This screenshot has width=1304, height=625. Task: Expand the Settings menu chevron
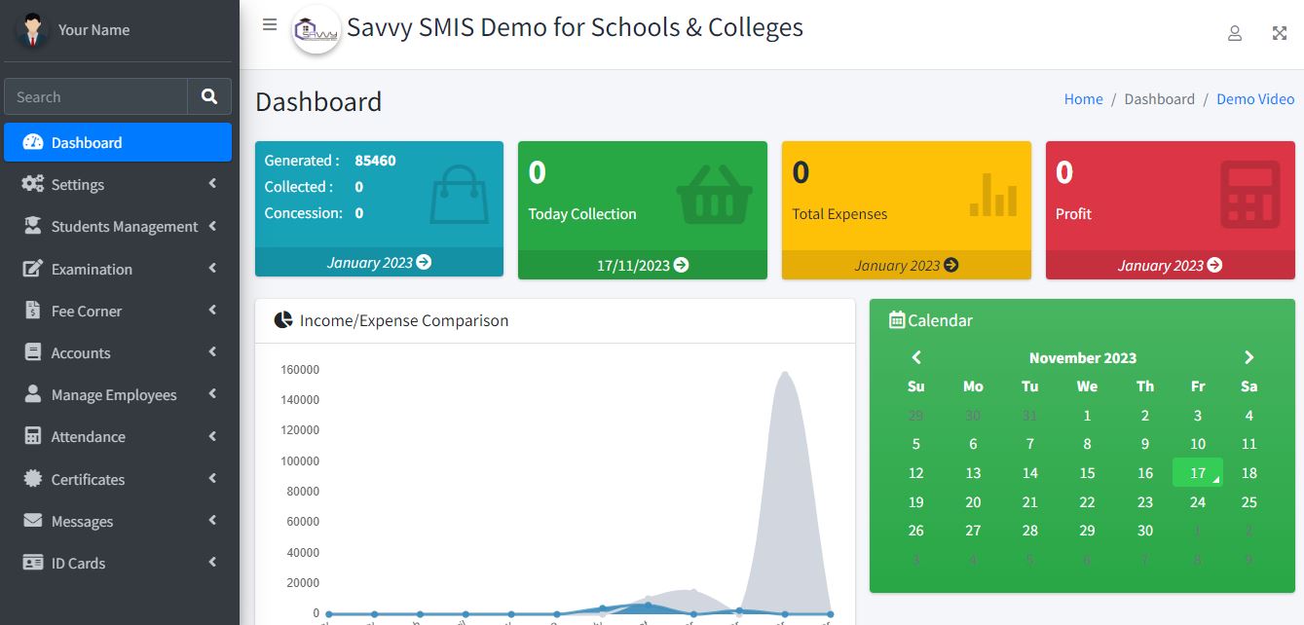tap(212, 184)
